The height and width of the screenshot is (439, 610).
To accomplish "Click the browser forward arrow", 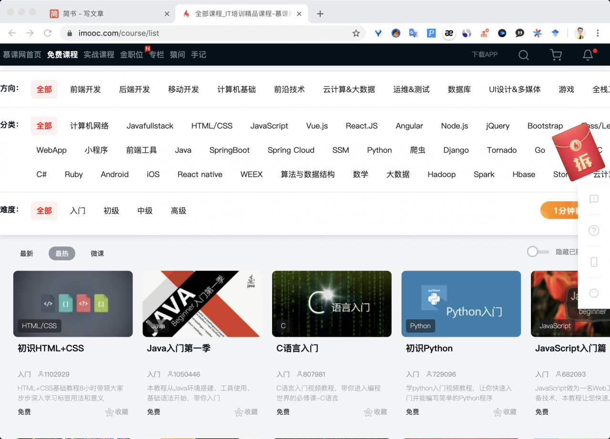I will pos(30,33).
